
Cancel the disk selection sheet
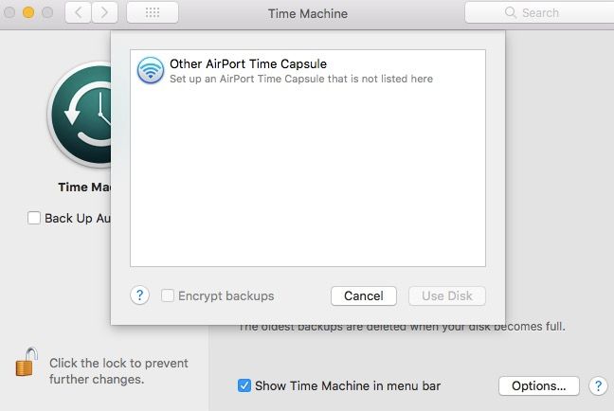tap(364, 295)
